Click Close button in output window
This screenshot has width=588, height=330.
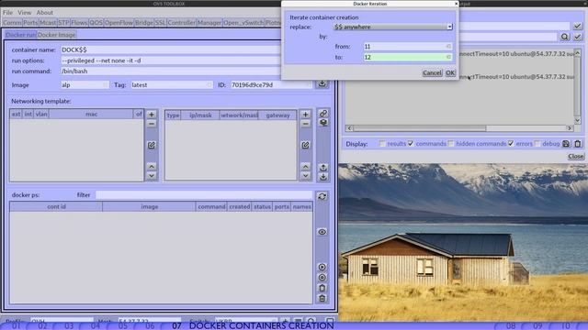tap(576, 156)
